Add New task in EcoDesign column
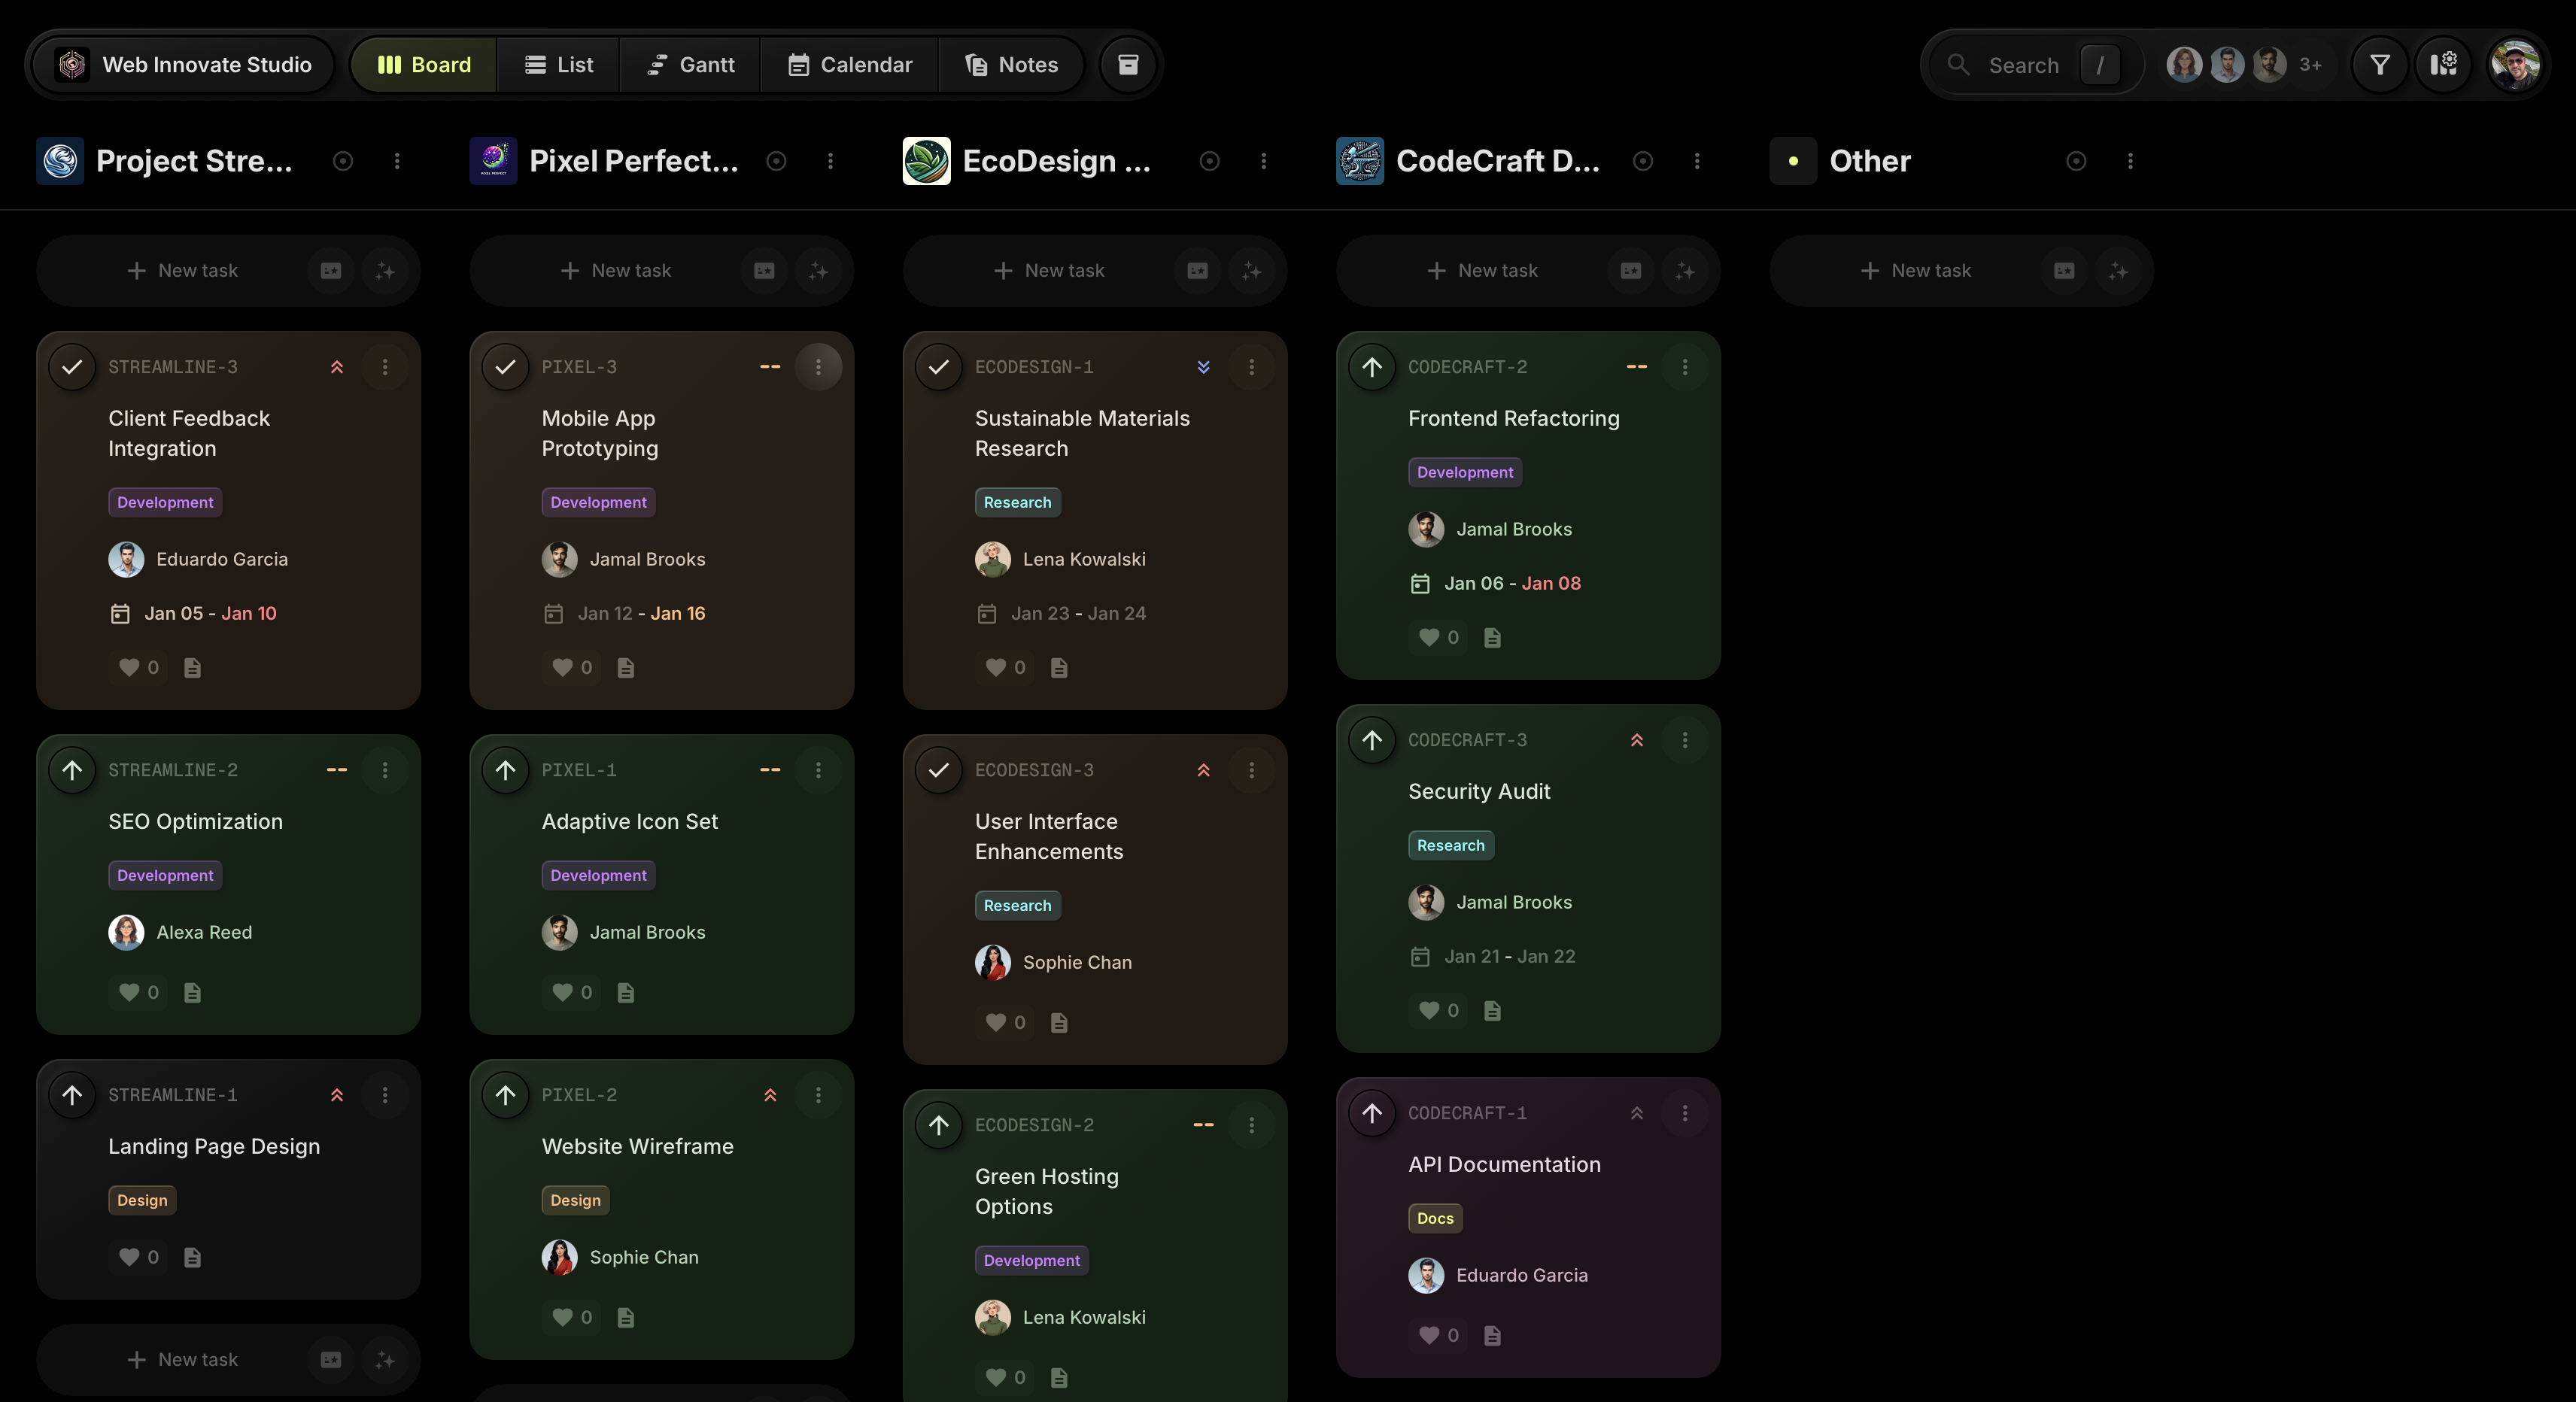Screen dimensions: 2576x1402 pyautogui.click(x=1049, y=271)
